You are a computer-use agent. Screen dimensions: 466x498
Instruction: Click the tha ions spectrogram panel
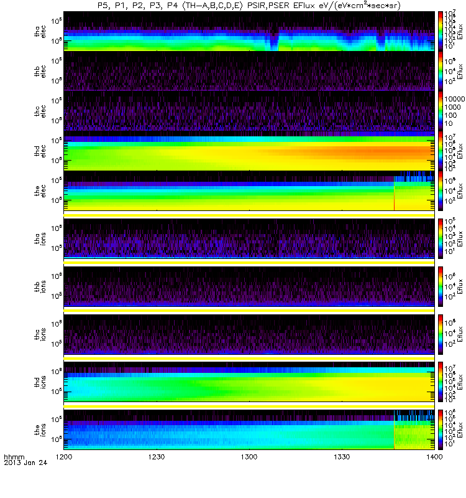(x=249, y=238)
